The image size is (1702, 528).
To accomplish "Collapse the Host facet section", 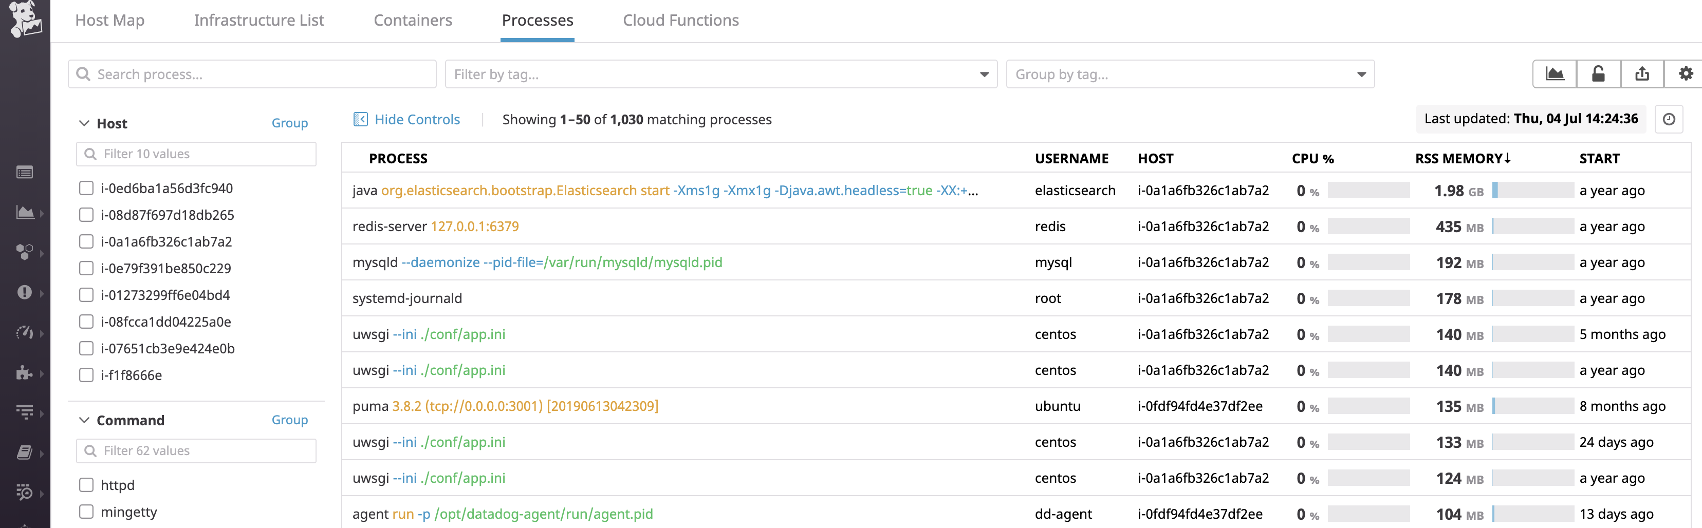I will (x=85, y=123).
